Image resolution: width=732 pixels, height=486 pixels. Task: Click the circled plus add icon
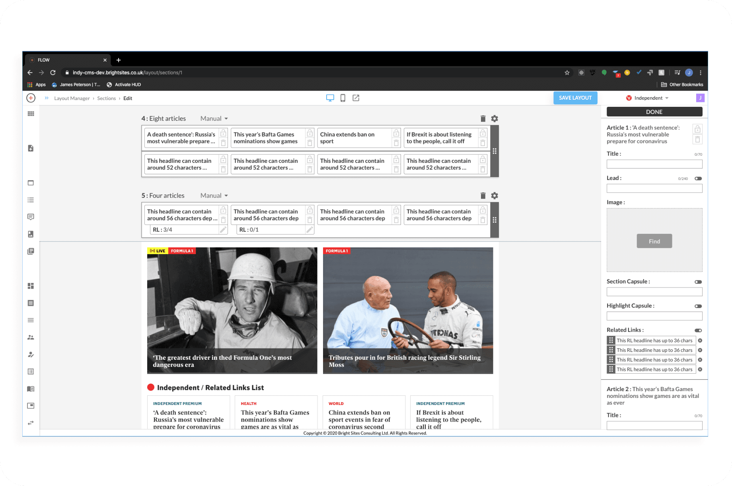coord(31,98)
